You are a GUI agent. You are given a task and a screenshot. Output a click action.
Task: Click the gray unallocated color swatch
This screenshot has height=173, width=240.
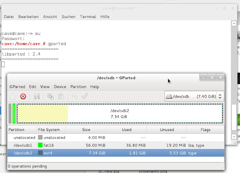[x=40, y=137]
